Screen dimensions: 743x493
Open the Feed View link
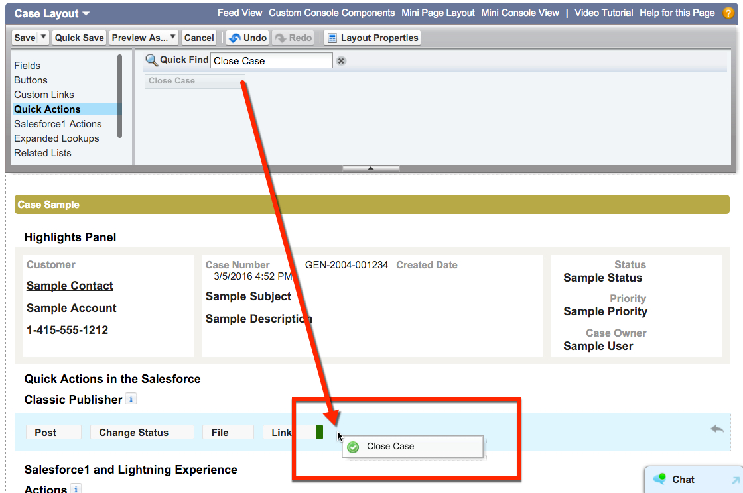239,13
